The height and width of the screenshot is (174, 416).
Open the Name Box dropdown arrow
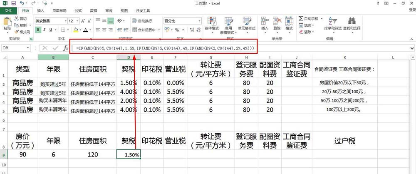tap(28, 48)
